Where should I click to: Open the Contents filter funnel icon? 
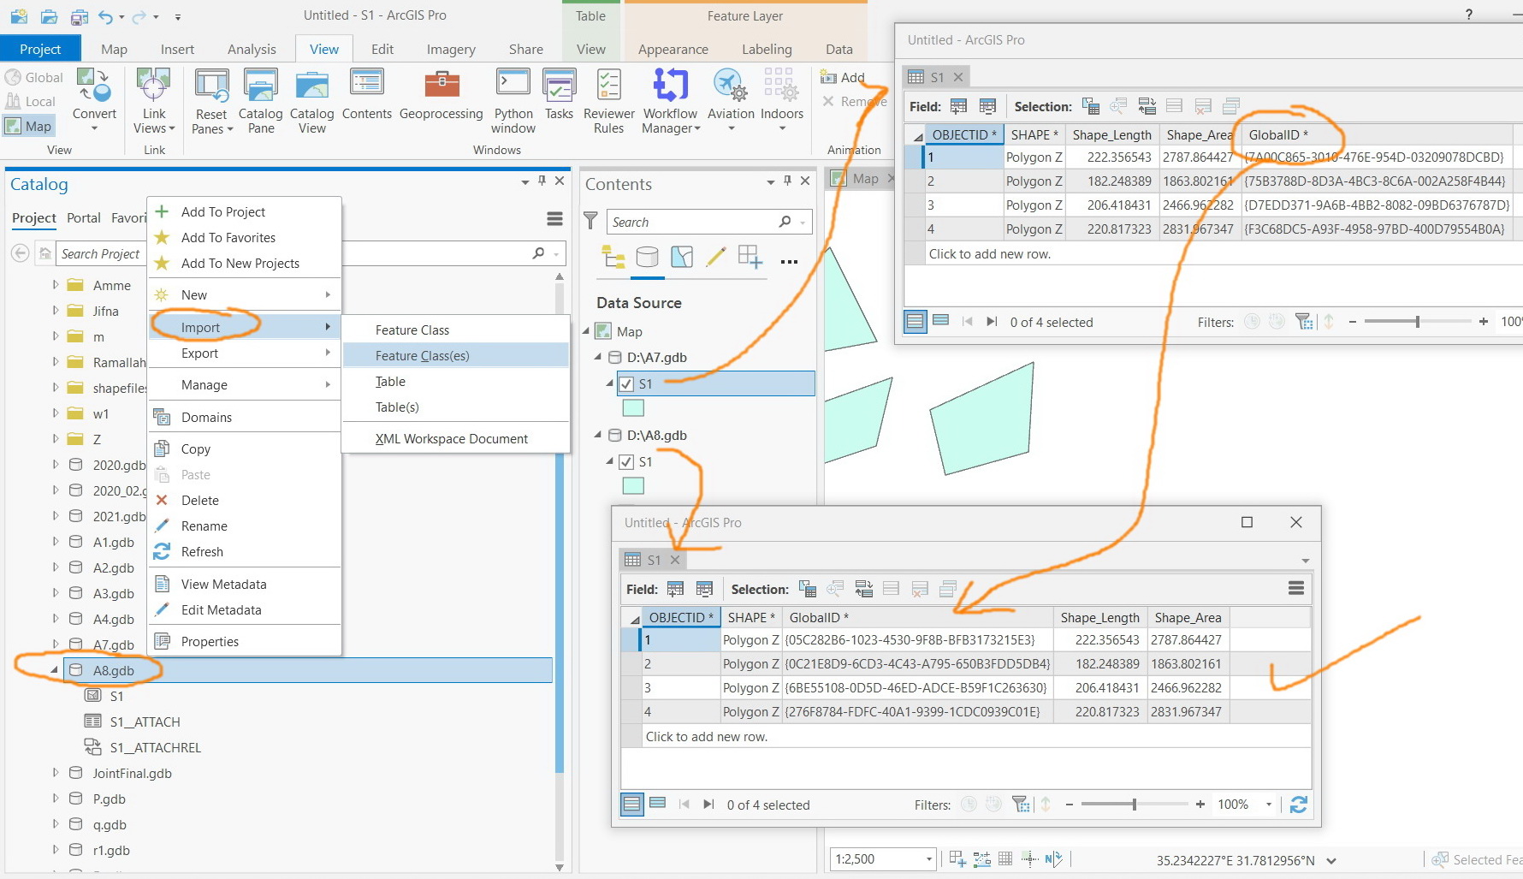590,221
